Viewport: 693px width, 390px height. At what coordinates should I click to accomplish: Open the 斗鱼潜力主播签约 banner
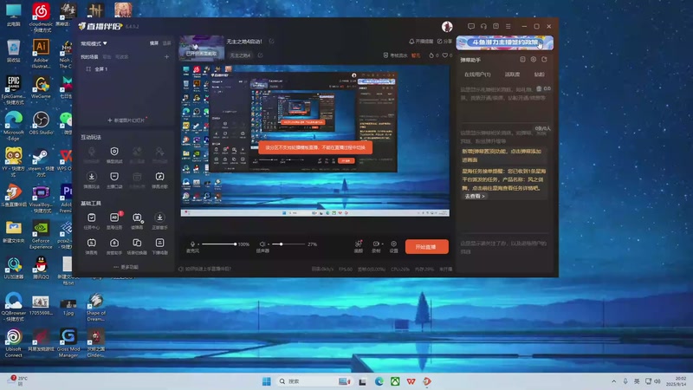tap(505, 42)
